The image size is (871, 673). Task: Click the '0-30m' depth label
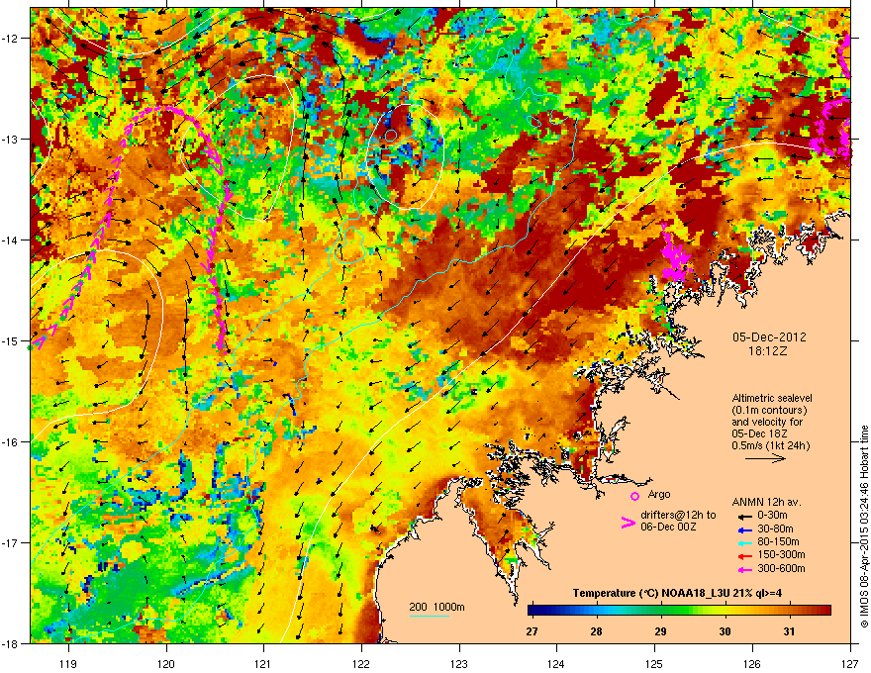pyautogui.click(x=772, y=516)
